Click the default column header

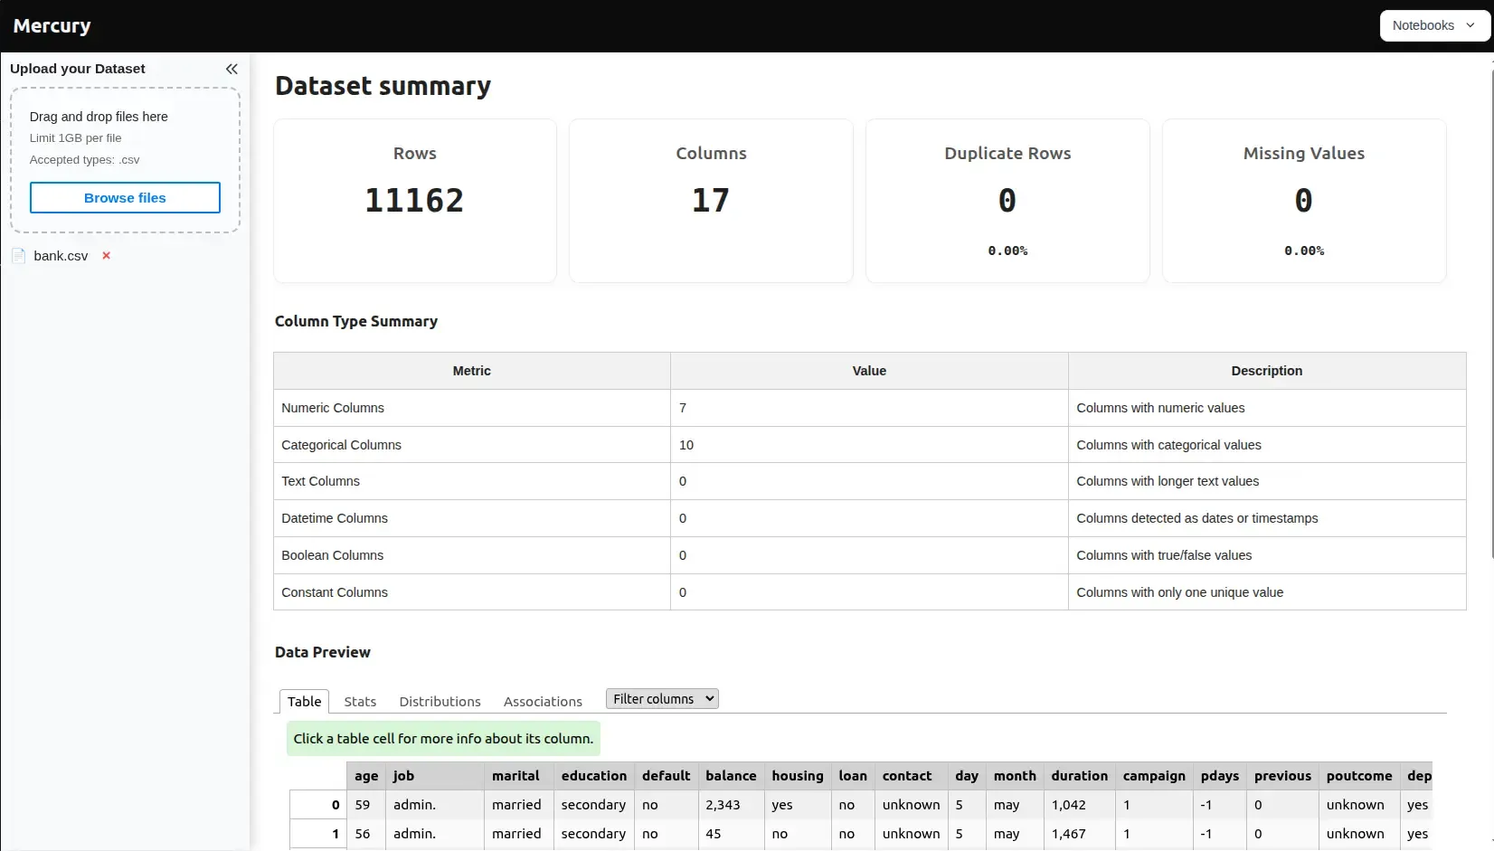pos(666,776)
